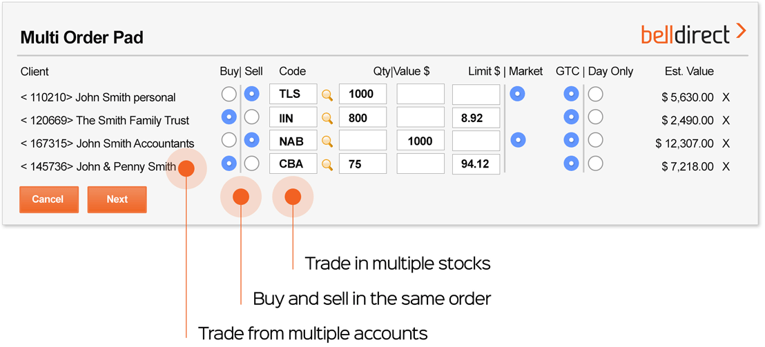Select Buy for John Smith personal
Screen dimensions: 765x347
pyautogui.click(x=229, y=94)
